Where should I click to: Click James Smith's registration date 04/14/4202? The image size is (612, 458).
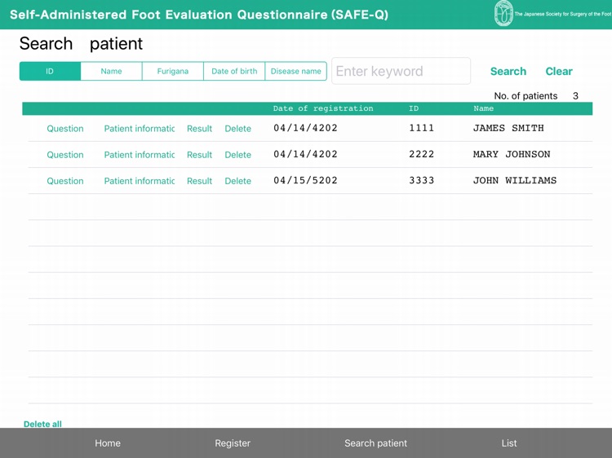(305, 128)
